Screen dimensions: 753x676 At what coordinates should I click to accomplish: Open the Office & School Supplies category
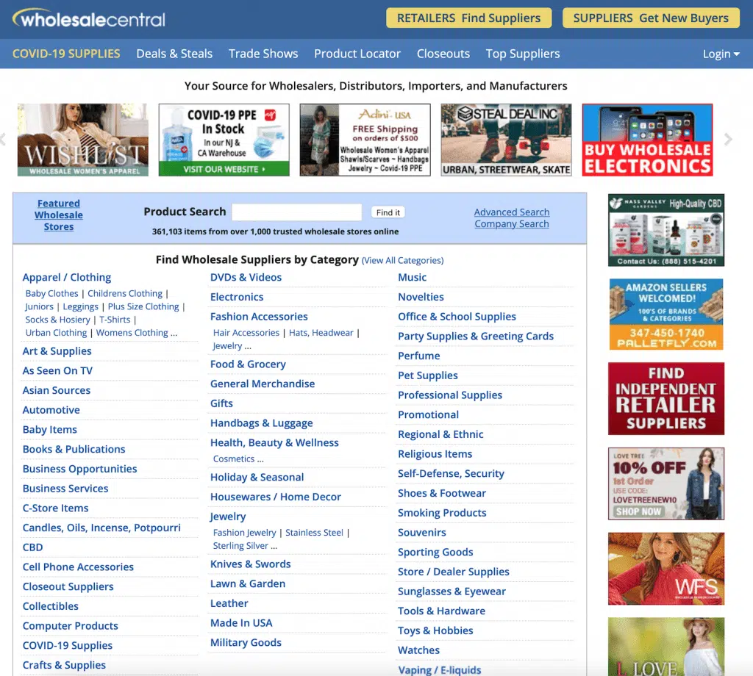457,317
